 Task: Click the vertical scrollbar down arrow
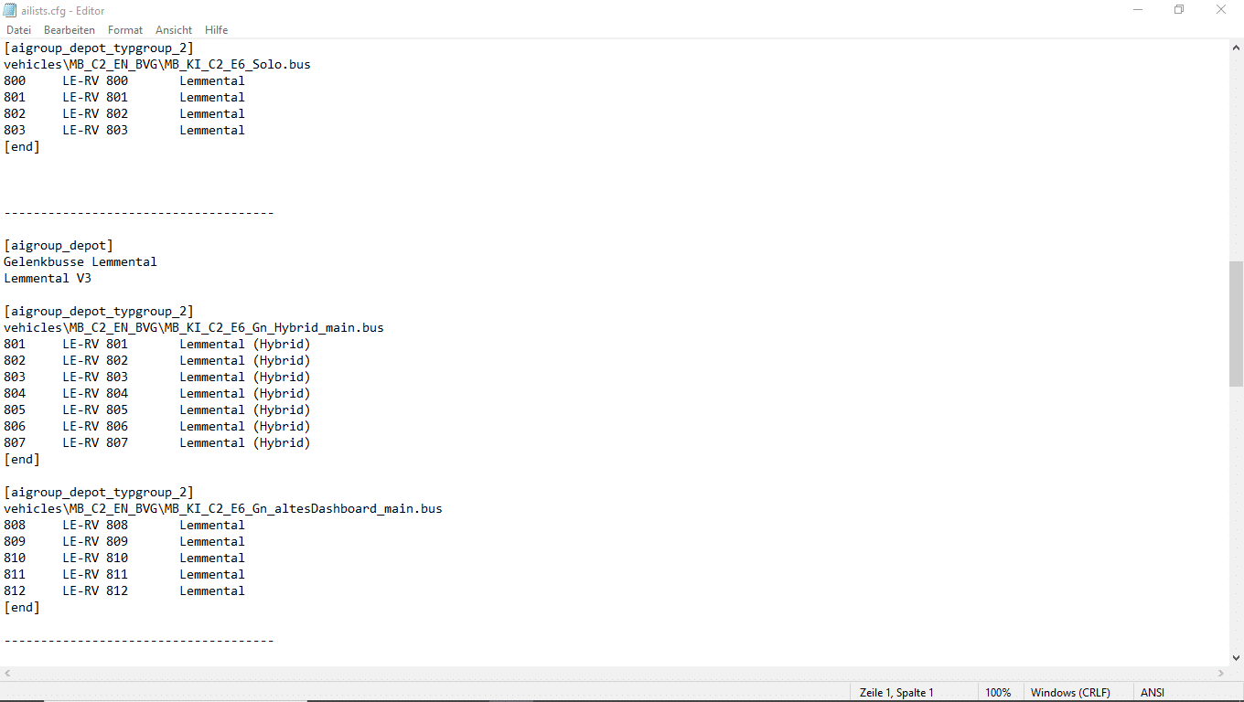coord(1236,657)
